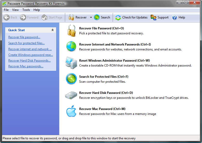202x143 pixels.
Task: Click the Forward arrow toolbar icon
Action: click(23, 17)
